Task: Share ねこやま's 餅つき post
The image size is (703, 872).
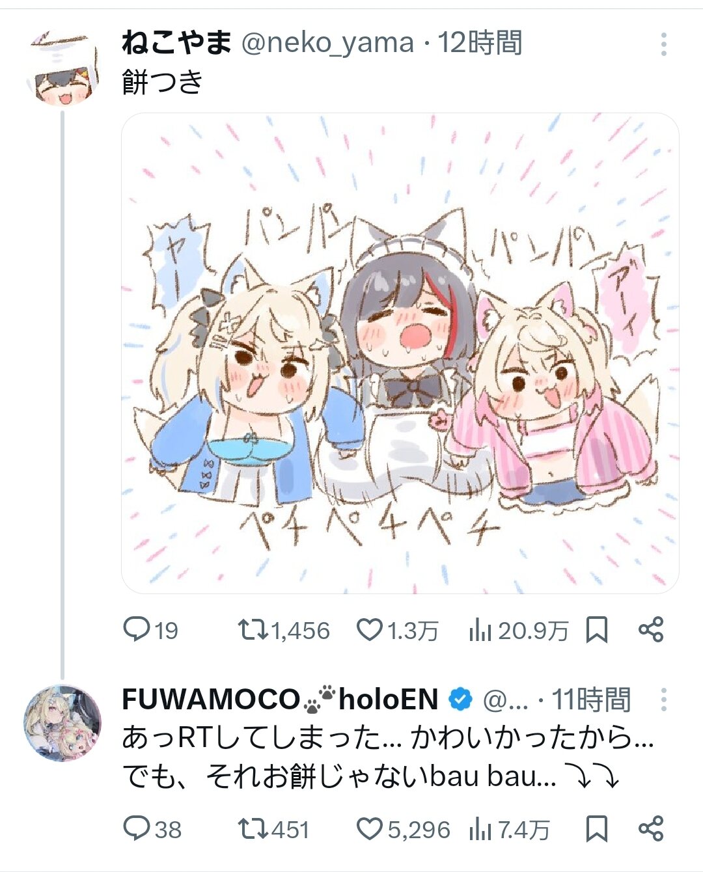Action: (x=650, y=630)
